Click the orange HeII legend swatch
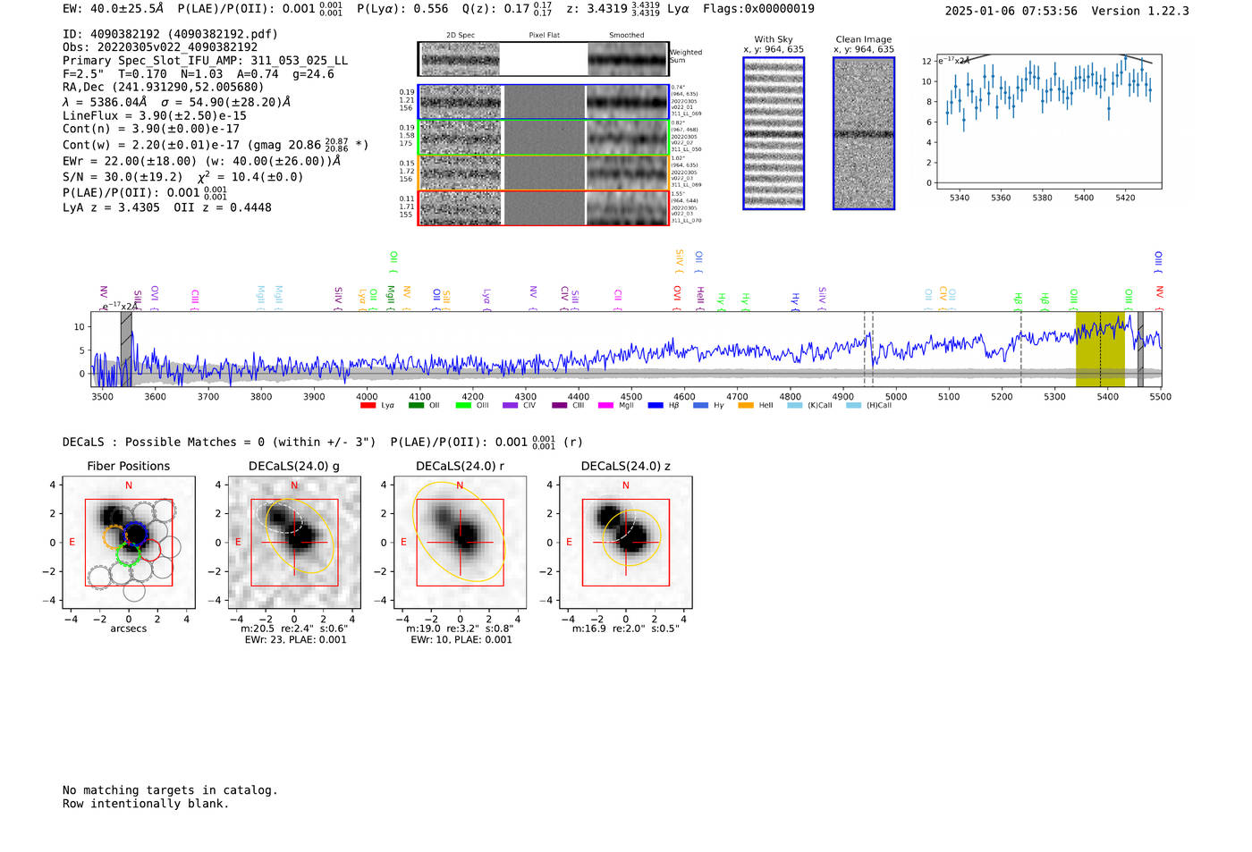The width and height of the screenshot is (1252, 852). click(x=746, y=406)
